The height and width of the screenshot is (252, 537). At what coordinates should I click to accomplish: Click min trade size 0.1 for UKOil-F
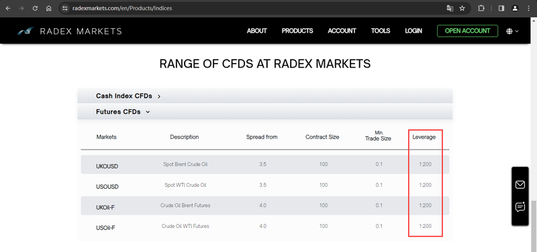coord(379,206)
